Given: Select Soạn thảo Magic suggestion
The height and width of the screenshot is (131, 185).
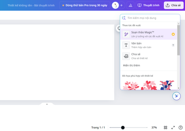Looking at the screenshot, I should point(149,34).
